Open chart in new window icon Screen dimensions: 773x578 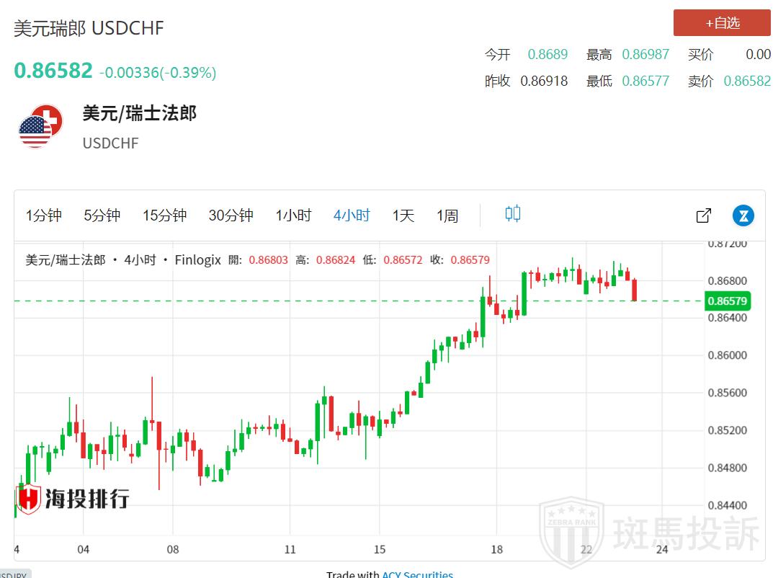tap(704, 215)
